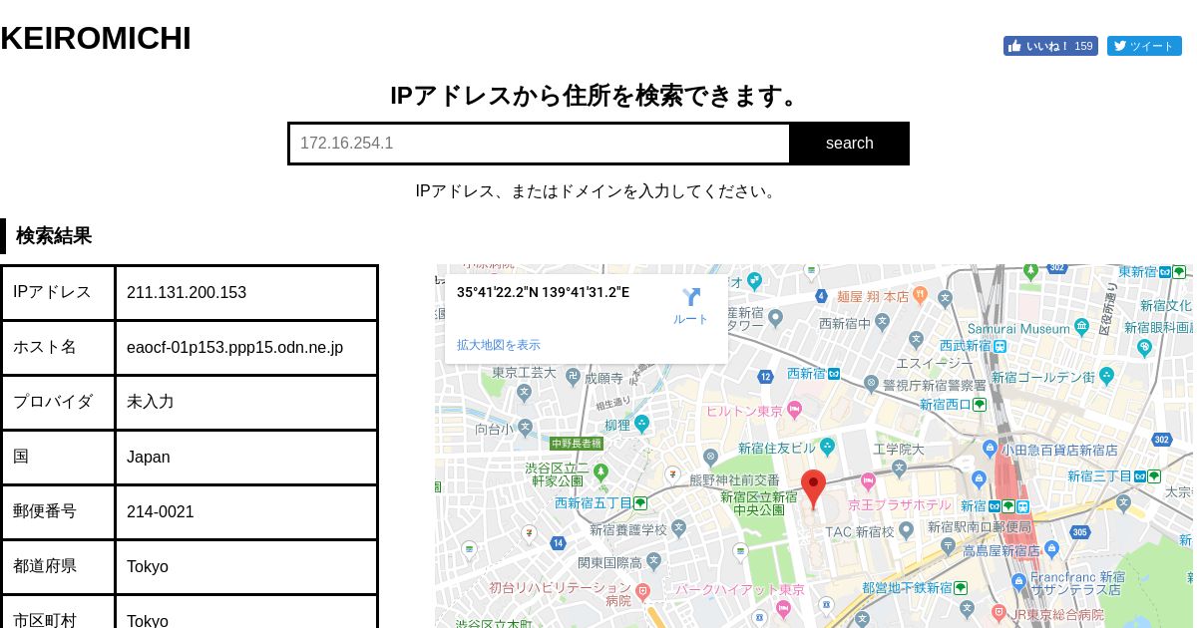Click the 成願寺 temple icon

click(x=574, y=378)
